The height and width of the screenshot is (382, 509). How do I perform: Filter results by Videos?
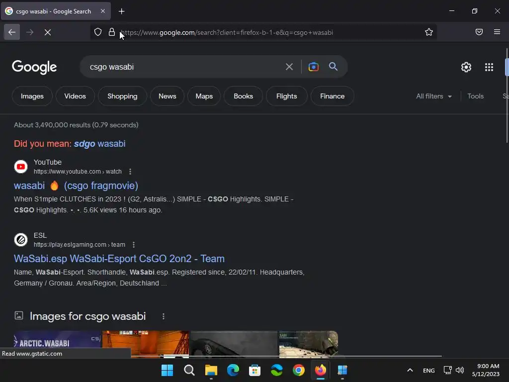(75, 96)
